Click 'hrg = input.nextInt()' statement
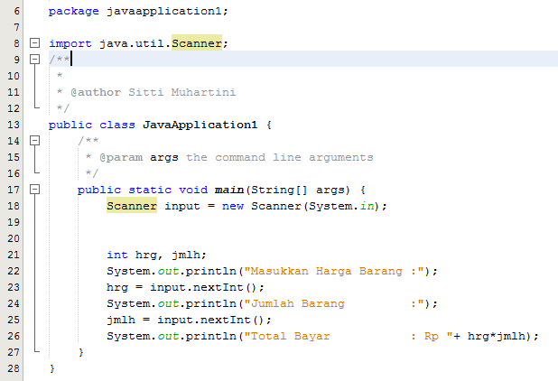 pos(181,287)
